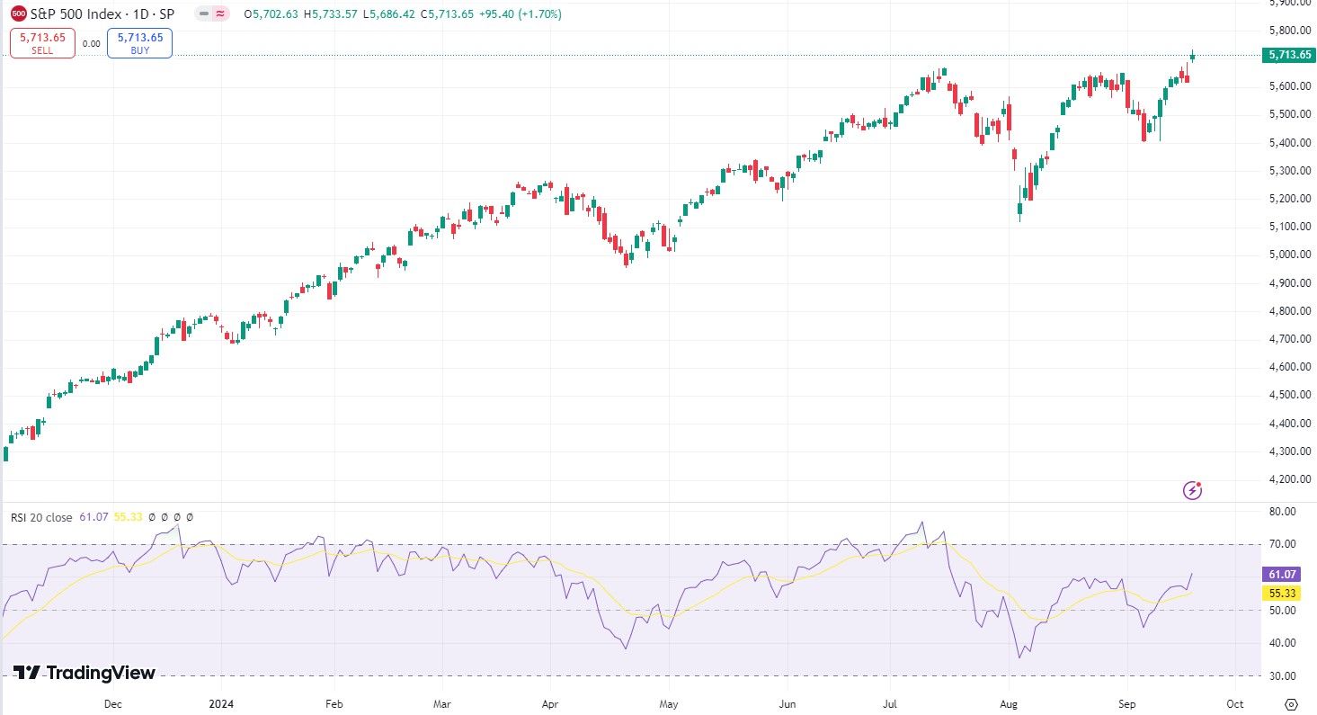Click the yellow 55.33 RSI value tag
This screenshot has height=715, width=1317.
(x=1283, y=593)
